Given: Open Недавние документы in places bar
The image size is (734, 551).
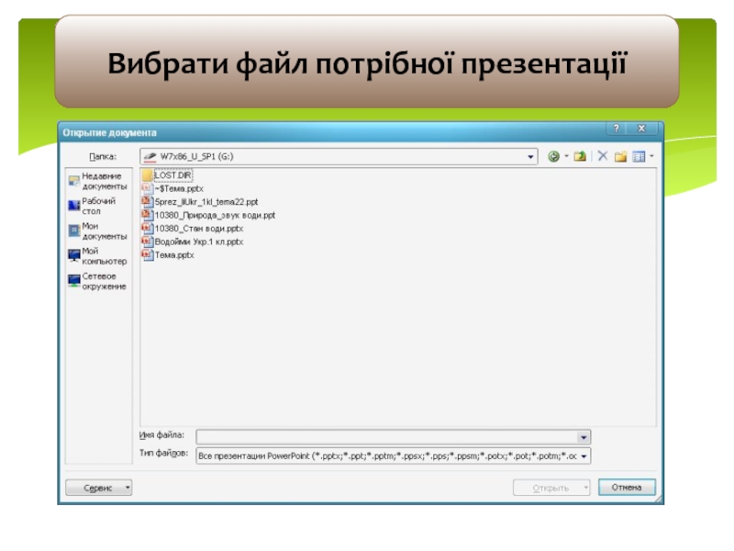Looking at the screenshot, I should (x=98, y=181).
